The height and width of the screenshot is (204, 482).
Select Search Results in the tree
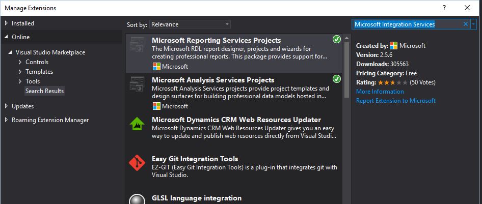click(44, 91)
